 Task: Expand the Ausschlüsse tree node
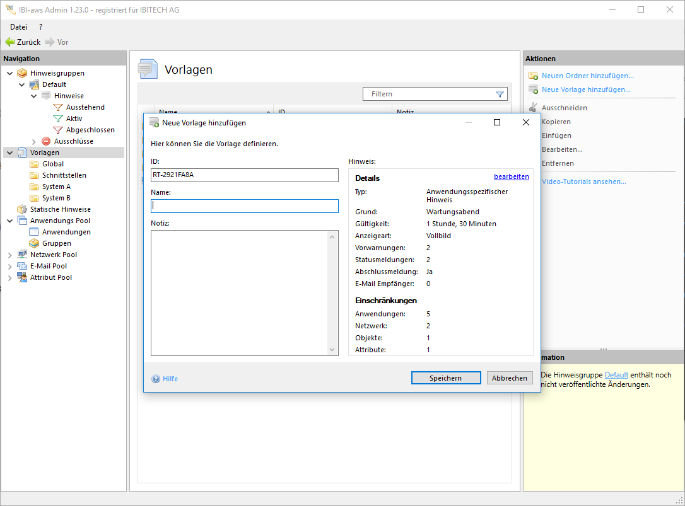(34, 141)
